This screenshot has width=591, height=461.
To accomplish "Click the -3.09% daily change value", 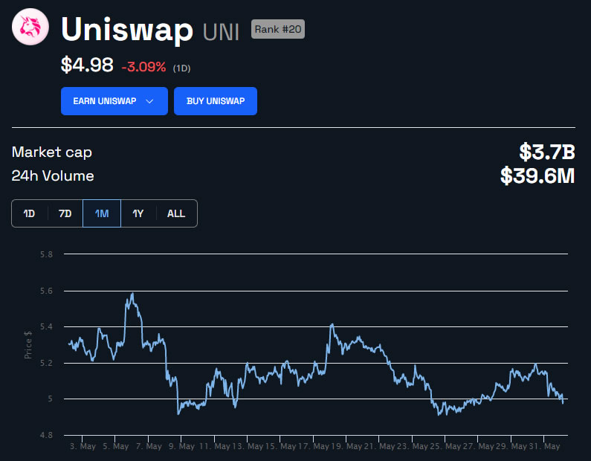I will [x=144, y=67].
